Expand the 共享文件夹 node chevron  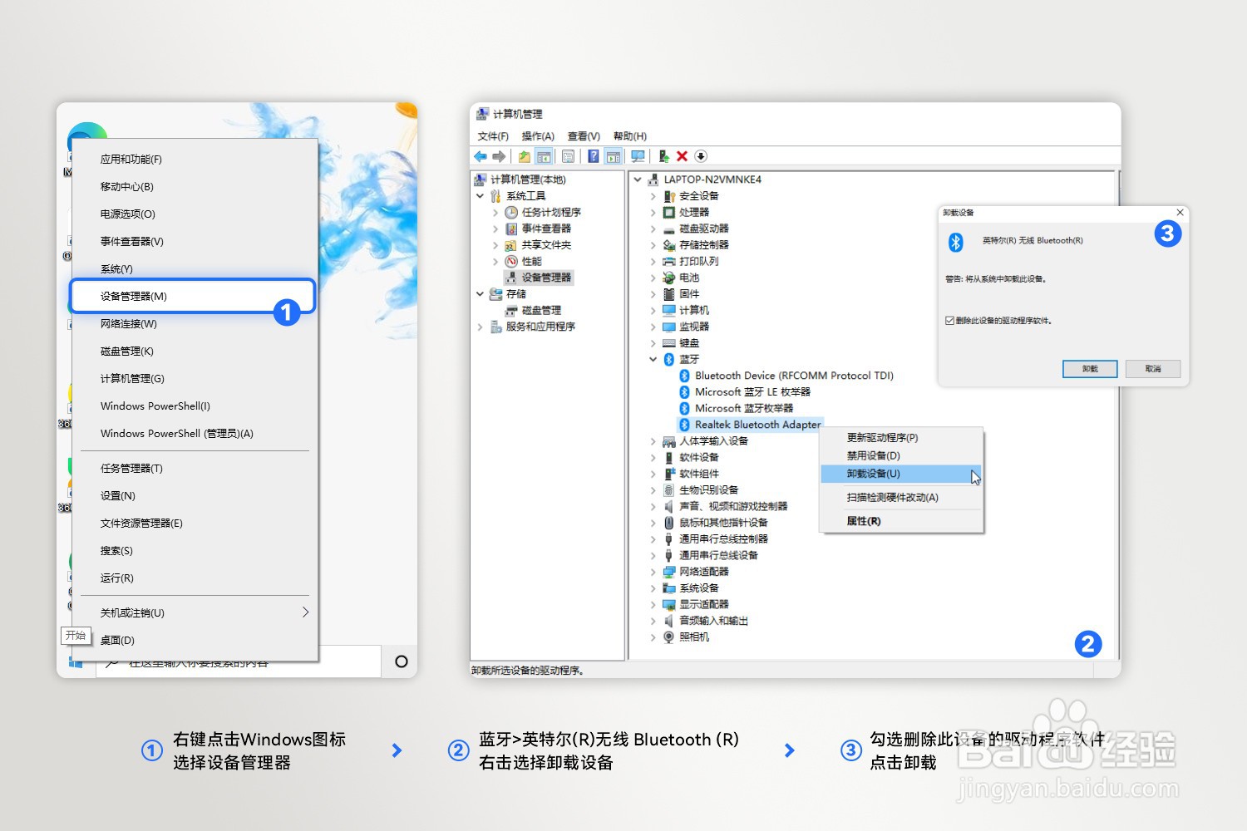(495, 245)
